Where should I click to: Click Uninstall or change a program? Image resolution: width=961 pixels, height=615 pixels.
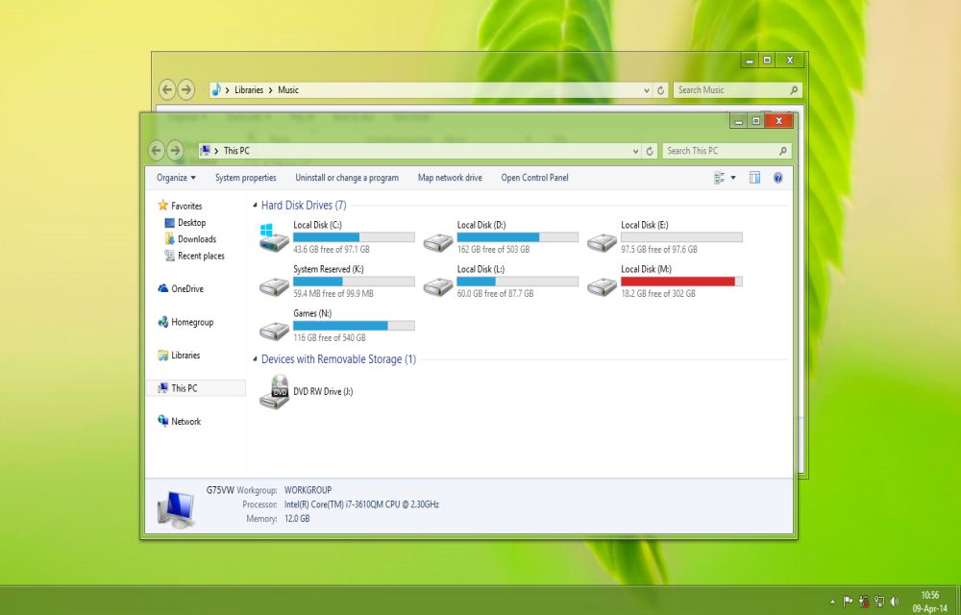347,178
